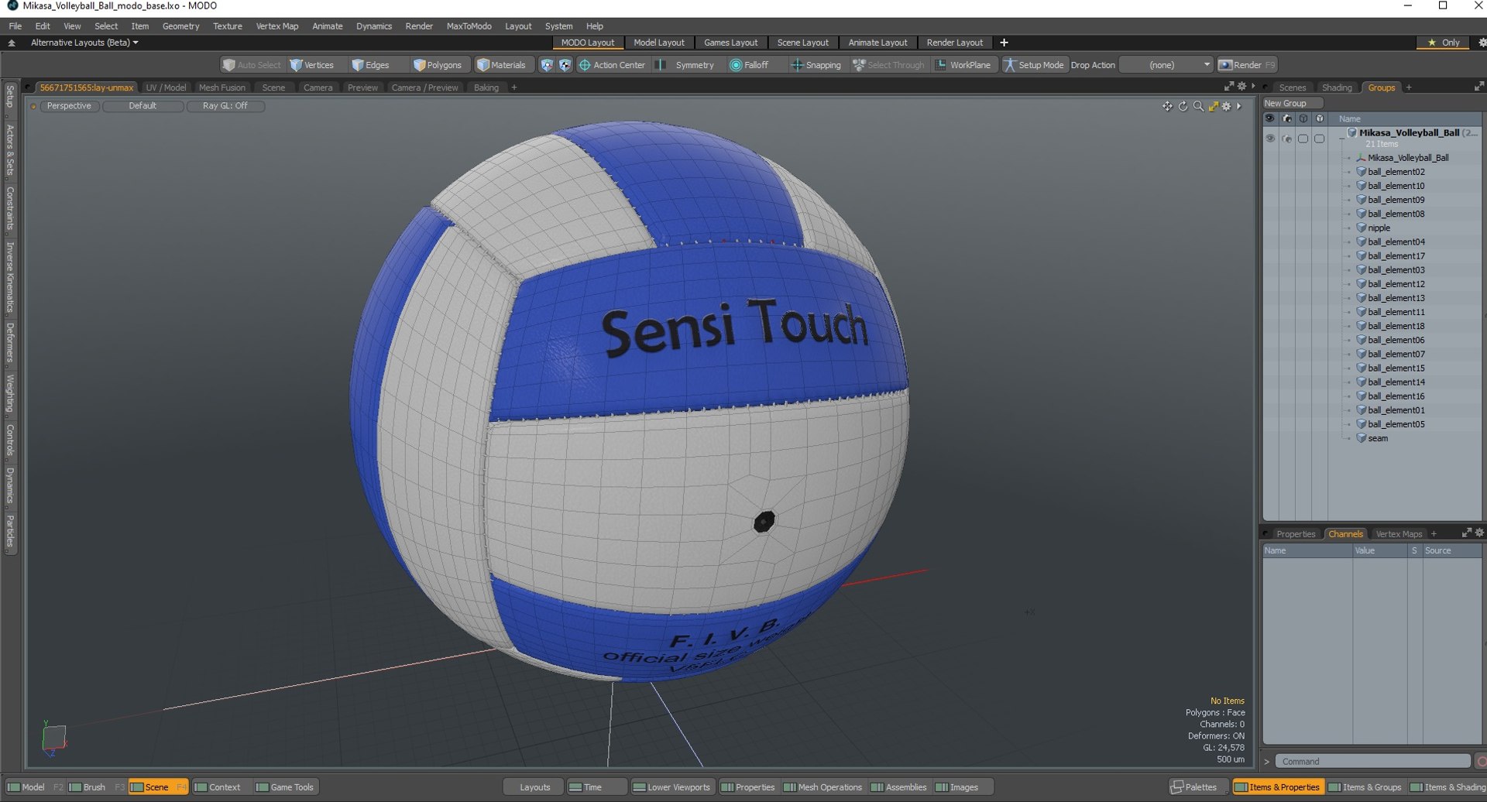Click viewport zoom magnifier icon
1487x802 pixels.
click(x=1198, y=106)
